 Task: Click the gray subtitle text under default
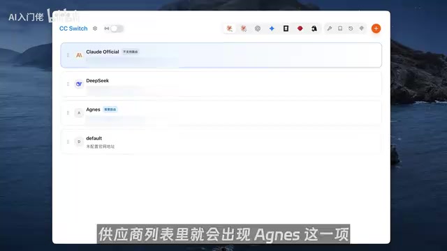point(101,146)
